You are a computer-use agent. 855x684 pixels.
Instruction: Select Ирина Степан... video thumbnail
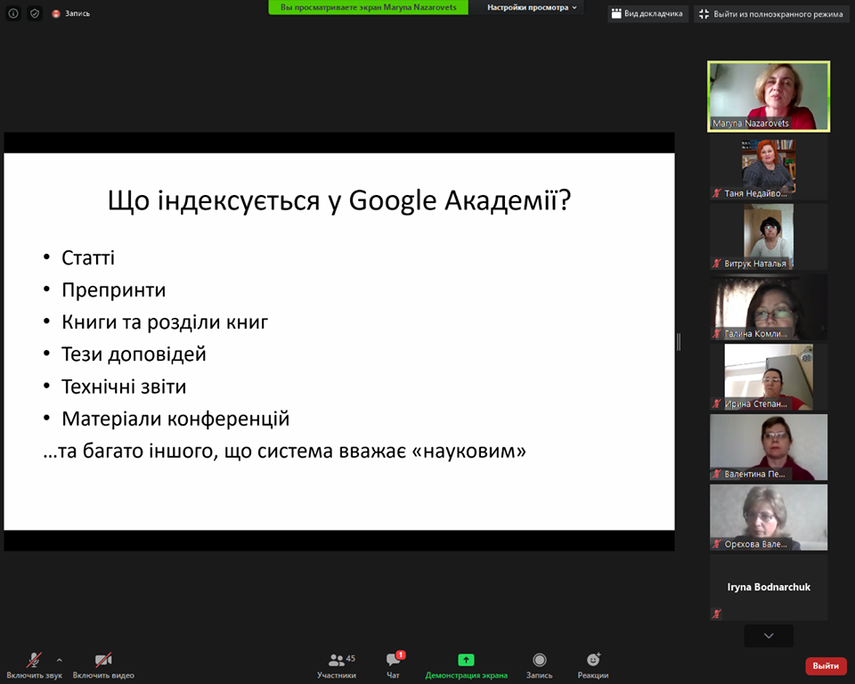click(x=769, y=377)
